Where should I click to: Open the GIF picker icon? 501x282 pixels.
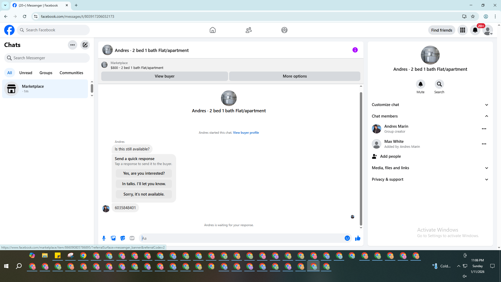(x=132, y=238)
